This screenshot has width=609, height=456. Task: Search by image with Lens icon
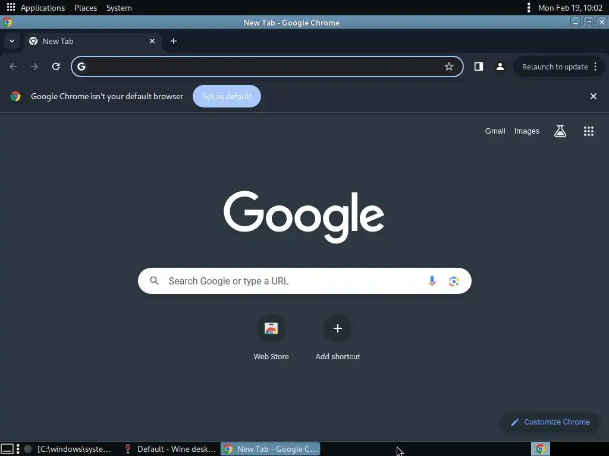point(454,281)
